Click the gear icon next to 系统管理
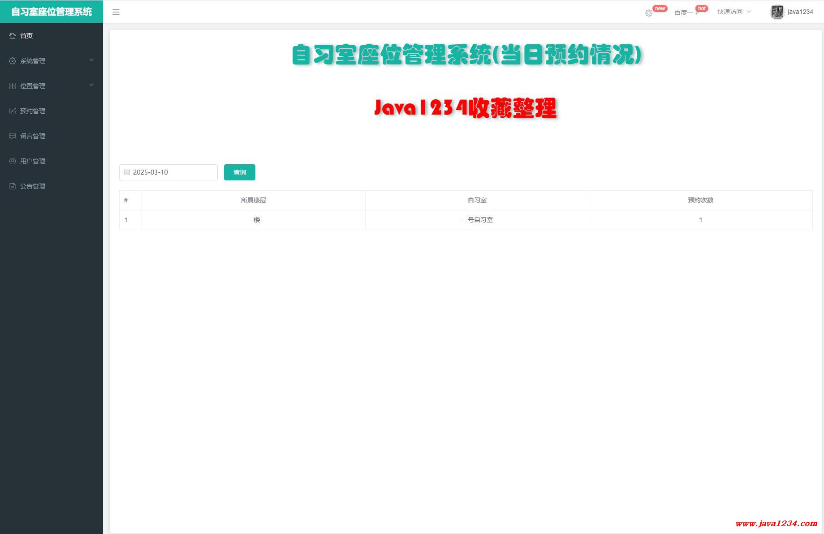This screenshot has height=534, width=824. click(x=13, y=61)
